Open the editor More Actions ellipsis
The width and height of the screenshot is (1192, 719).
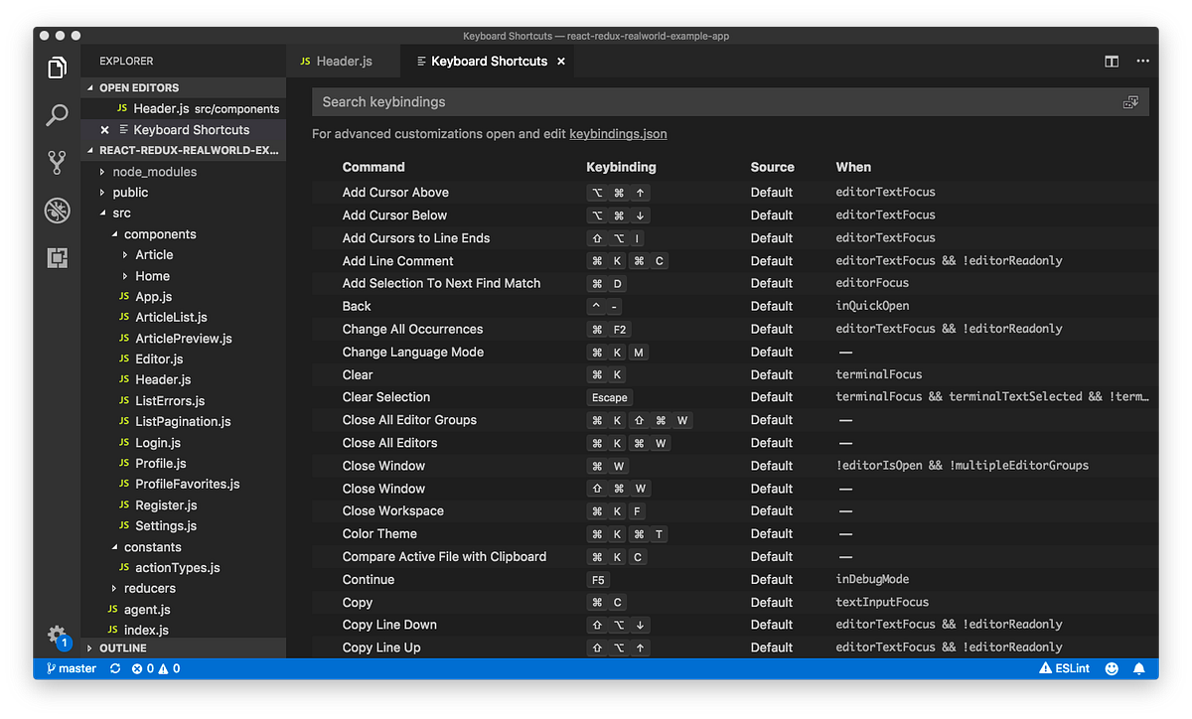(x=1142, y=61)
